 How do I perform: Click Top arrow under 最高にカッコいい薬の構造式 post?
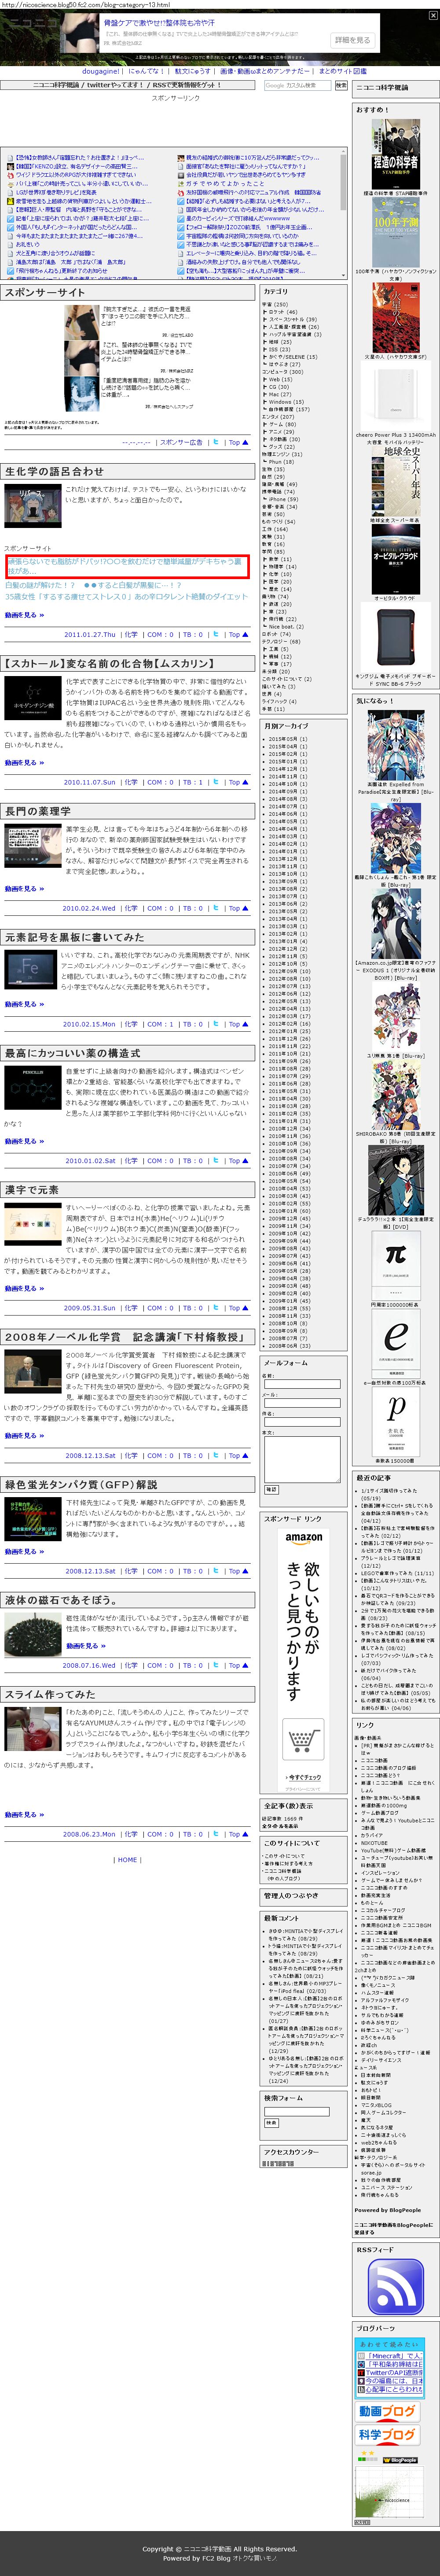pos(238,1161)
